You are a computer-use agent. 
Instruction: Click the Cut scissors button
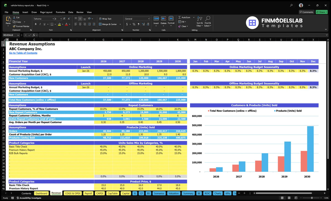point(16,17)
